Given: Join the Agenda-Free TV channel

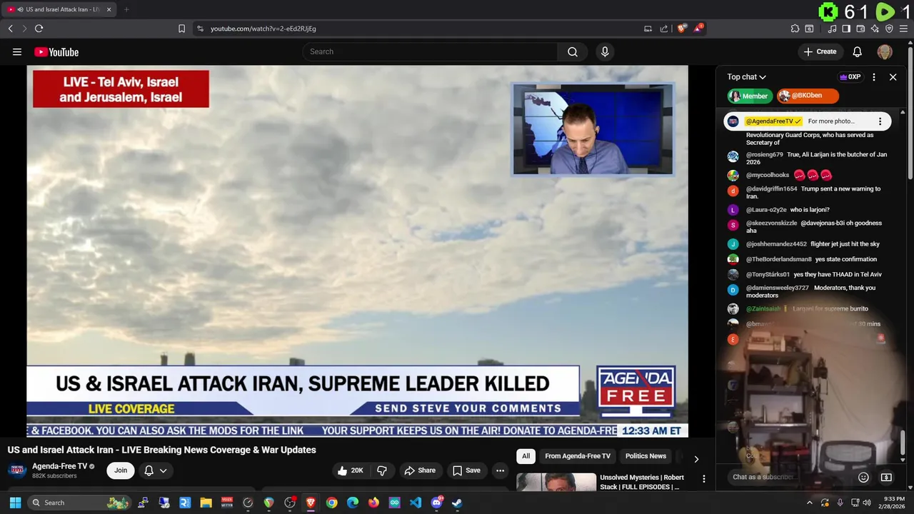Looking at the screenshot, I should 121,470.
